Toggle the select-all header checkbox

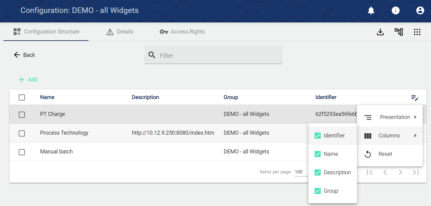tap(22, 97)
